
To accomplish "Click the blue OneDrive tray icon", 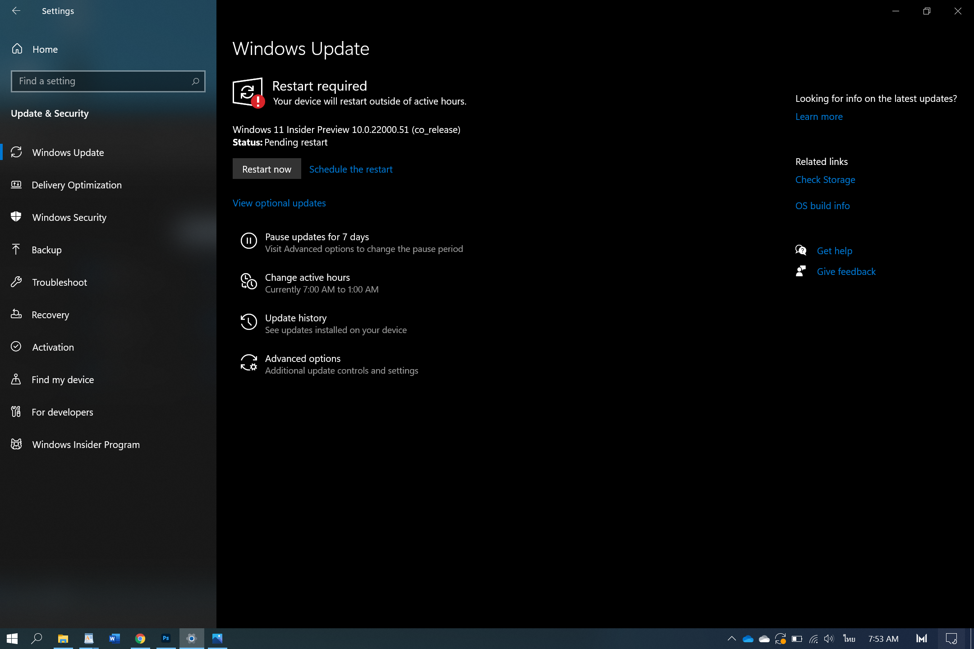I will 748,639.
